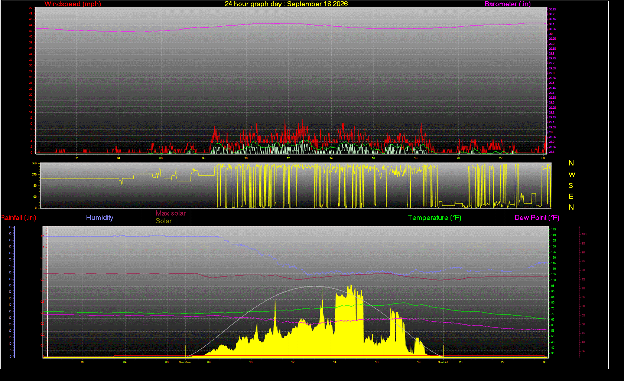Screen dimensions: 624x381
Task: Click hour 22 label under solar graph
Action: point(503,362)
